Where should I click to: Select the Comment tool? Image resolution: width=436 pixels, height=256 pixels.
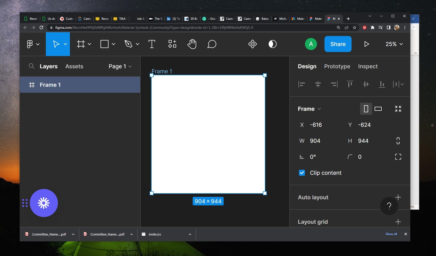tap(212, 44)
